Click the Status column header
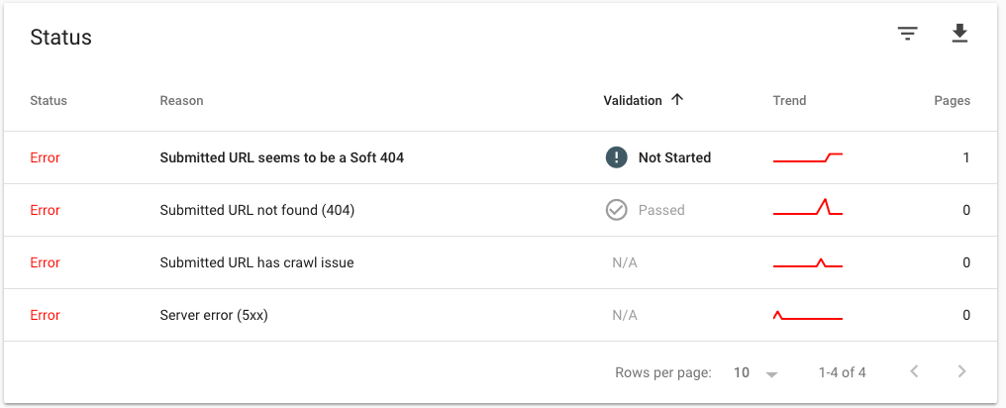 tap(49, 100)
